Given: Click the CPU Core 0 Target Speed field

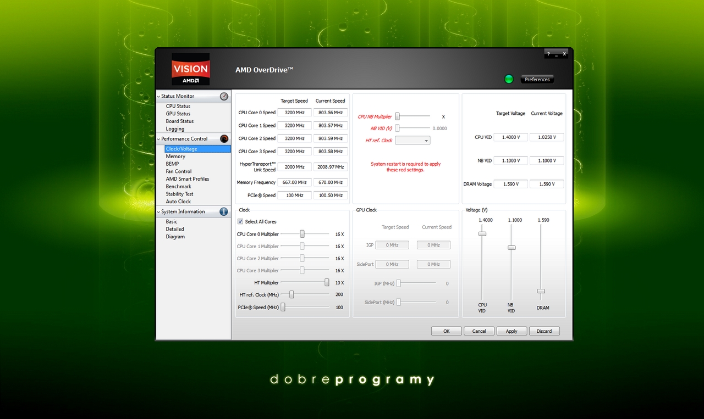Looking at the screenshot, I should coord(294,113).
